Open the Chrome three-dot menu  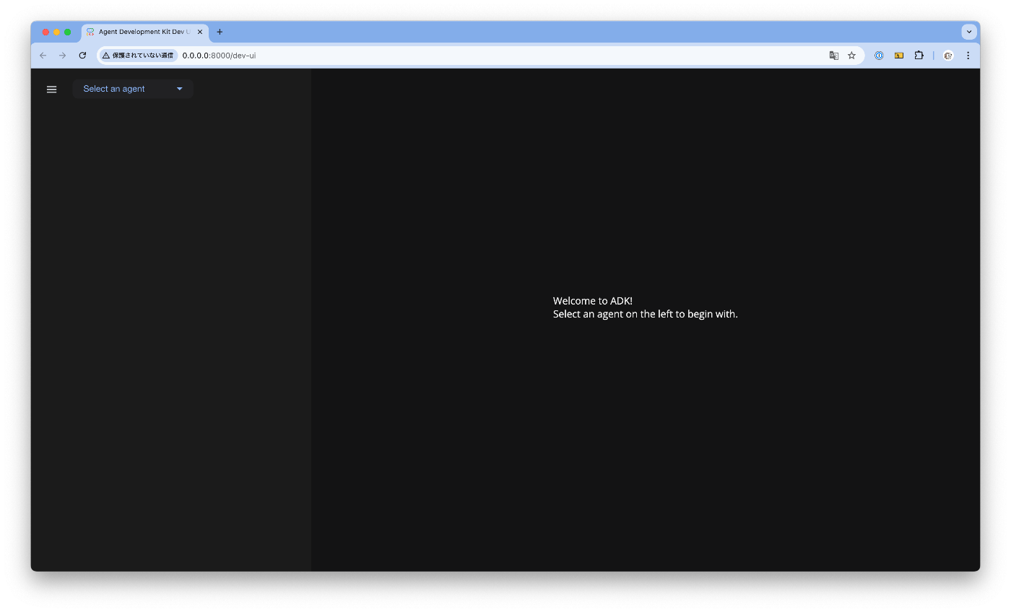tap(968, 56)
